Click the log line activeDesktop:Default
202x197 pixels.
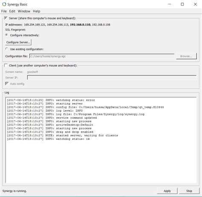tap(50, 125)
